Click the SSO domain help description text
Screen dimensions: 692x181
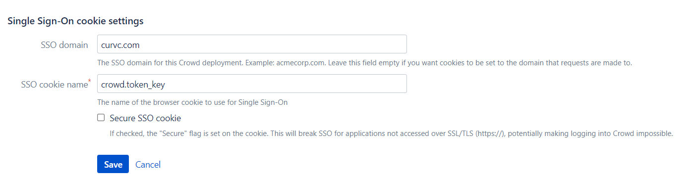point(364,63)
